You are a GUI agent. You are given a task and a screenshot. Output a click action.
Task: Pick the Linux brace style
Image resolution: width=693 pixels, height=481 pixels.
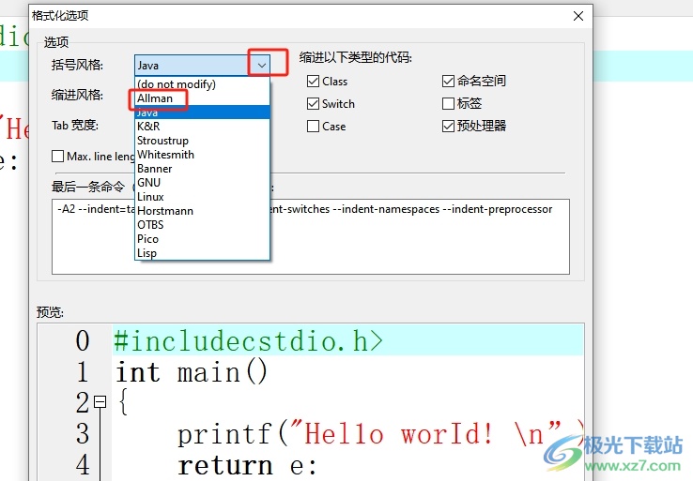[150, 197]
